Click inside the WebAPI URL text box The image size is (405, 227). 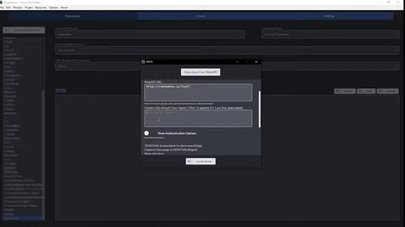point(198,93)
